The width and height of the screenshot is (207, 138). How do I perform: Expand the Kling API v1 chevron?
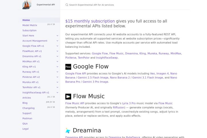(57, 67)
